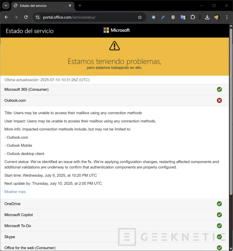Click the Microsoft logo in header

click(x=116, y=30)
